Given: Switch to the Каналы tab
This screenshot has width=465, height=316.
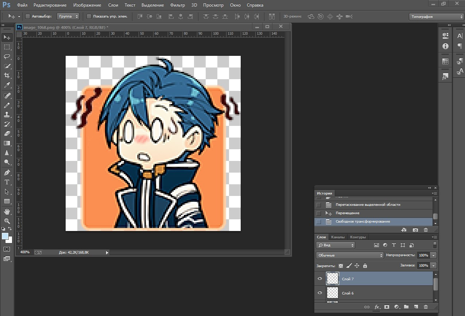Looking at the screenshot, I should tap(338, 237).
